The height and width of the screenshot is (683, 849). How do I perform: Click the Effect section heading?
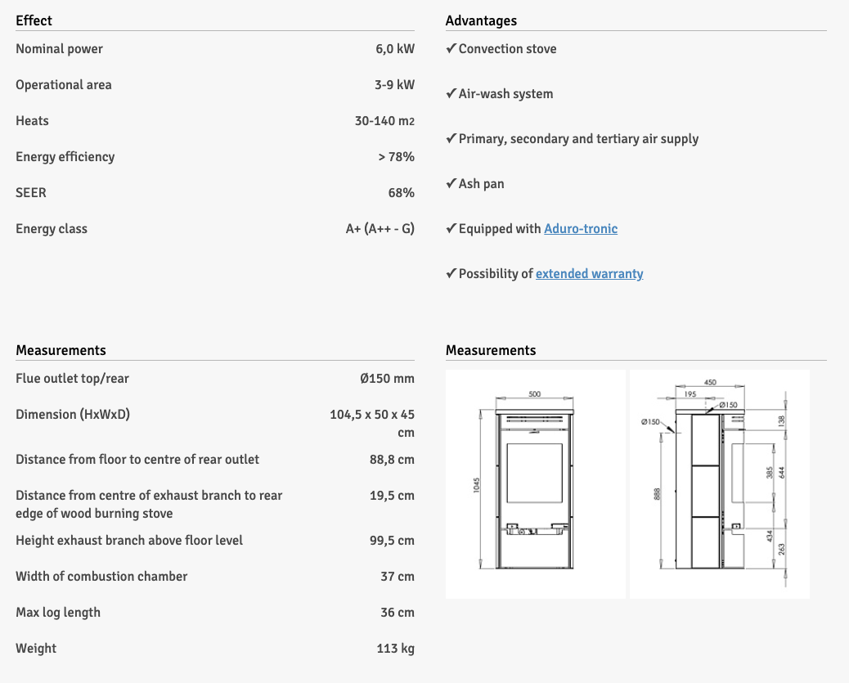click(34, 20)
